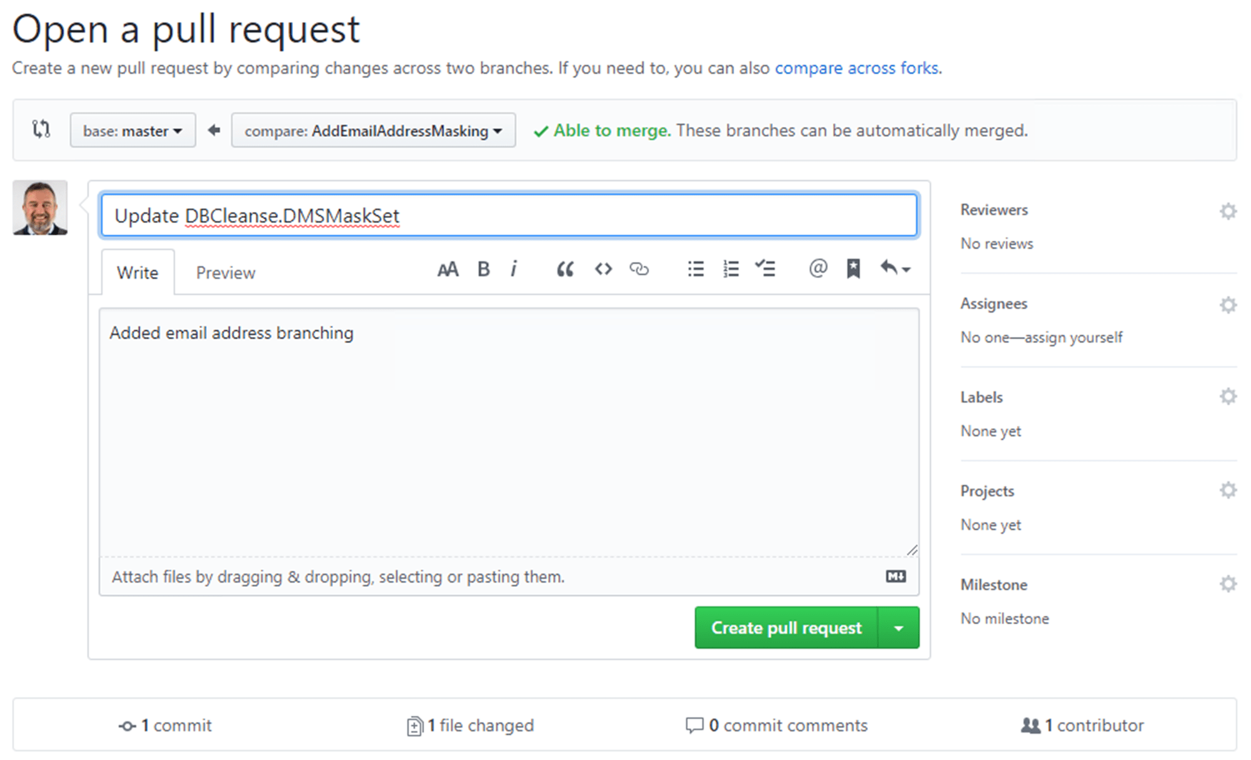Click None yet under Labels
This screenshot has width=1251, height=760.
(x=990, y=431)
